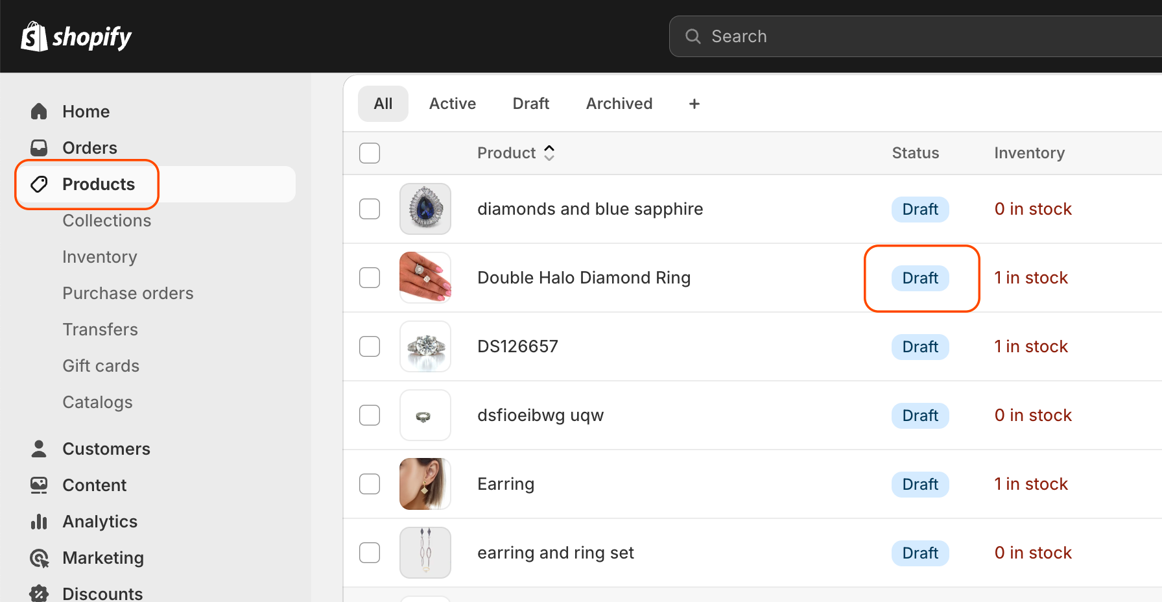The height and width of the screenshot is (602, 1162).
Task: Open the Content section icon
Action: pos(39,485)
